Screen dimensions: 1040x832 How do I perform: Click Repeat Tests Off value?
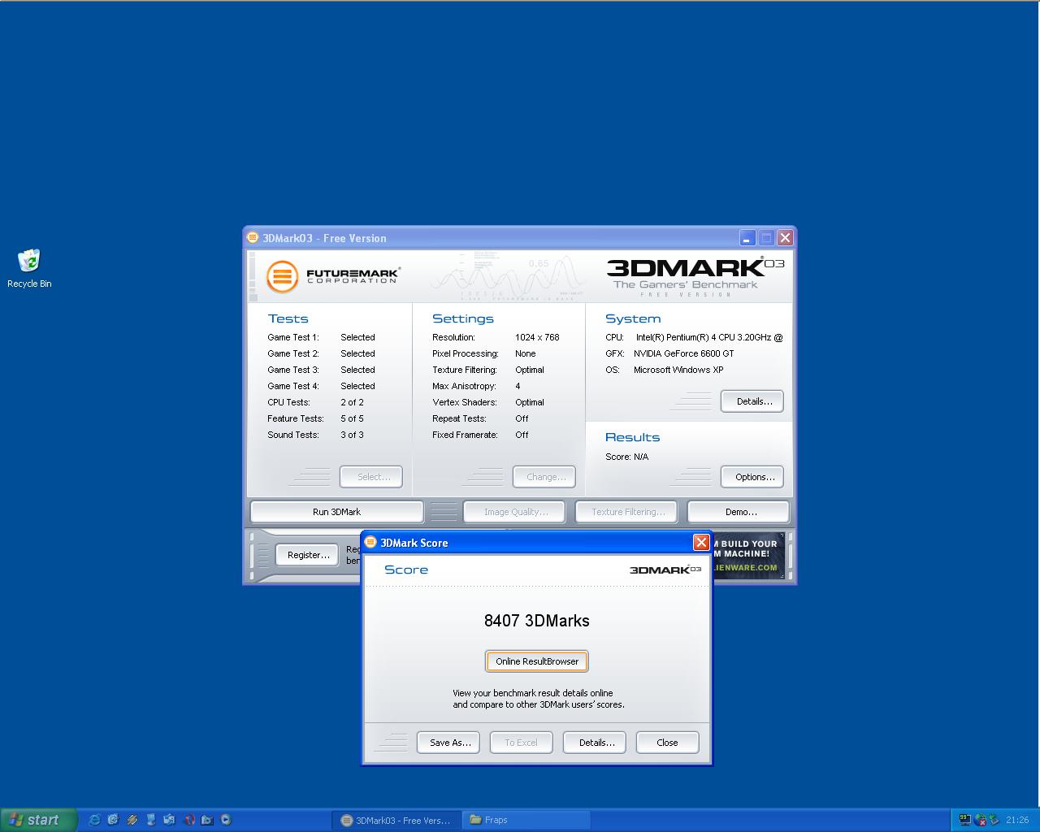(x=522, y=418)
